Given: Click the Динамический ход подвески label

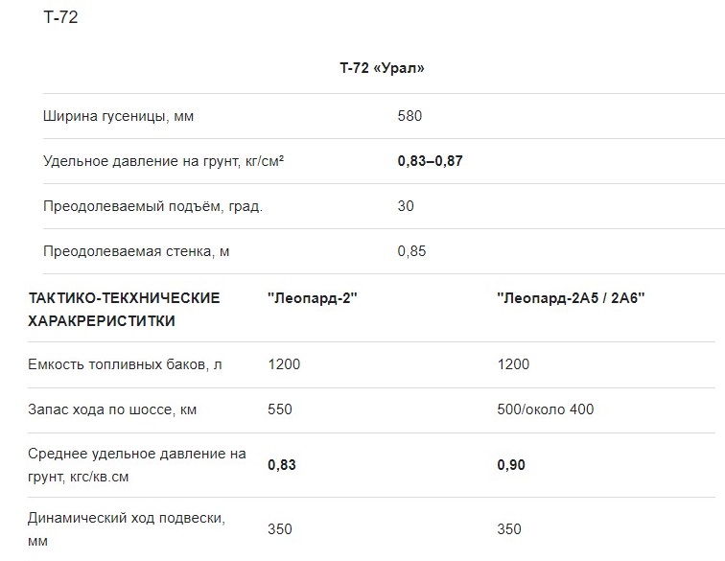Looking at the screenshot, I should pos(127,529).
